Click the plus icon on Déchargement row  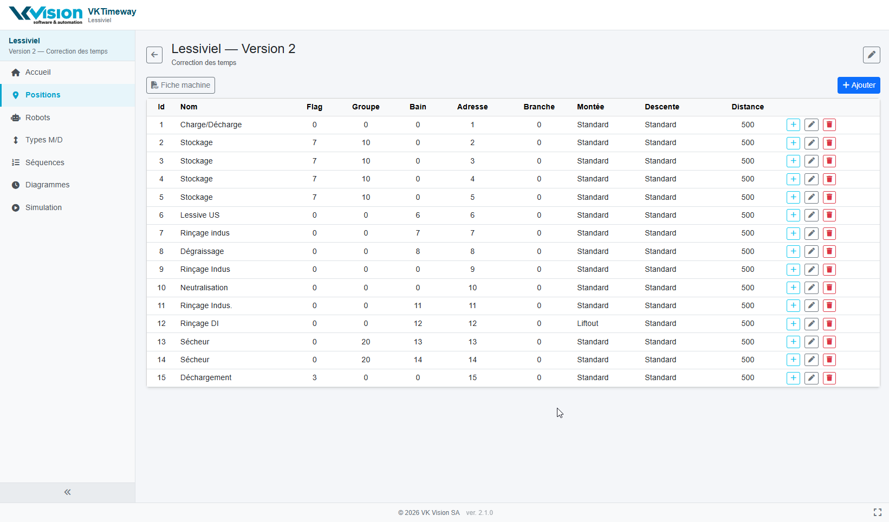click(793, 378)
